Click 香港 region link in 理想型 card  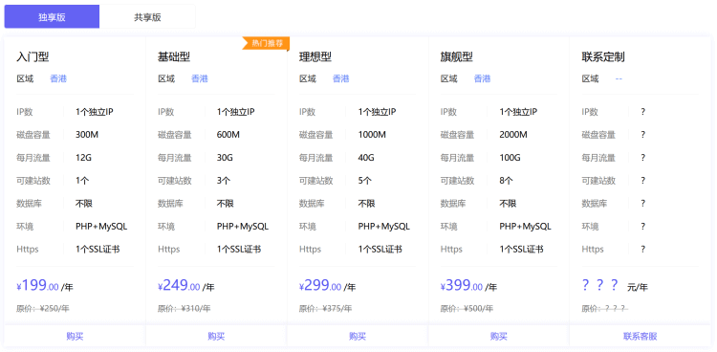340,78
